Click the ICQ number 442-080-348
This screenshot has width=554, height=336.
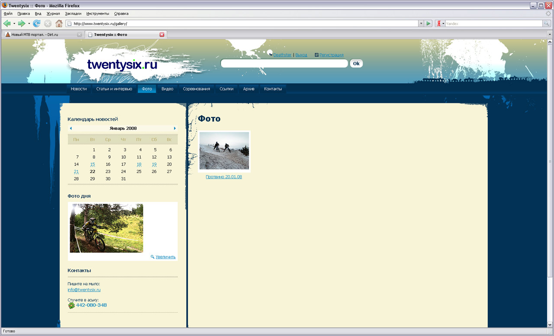pos(91,305)
